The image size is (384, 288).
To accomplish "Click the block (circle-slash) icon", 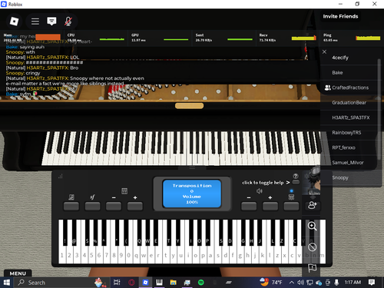I will pos(312,247).
